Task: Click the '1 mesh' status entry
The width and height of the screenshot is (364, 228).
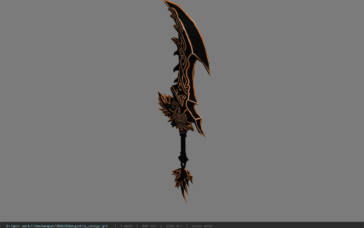Action: [x=126, y=226]
